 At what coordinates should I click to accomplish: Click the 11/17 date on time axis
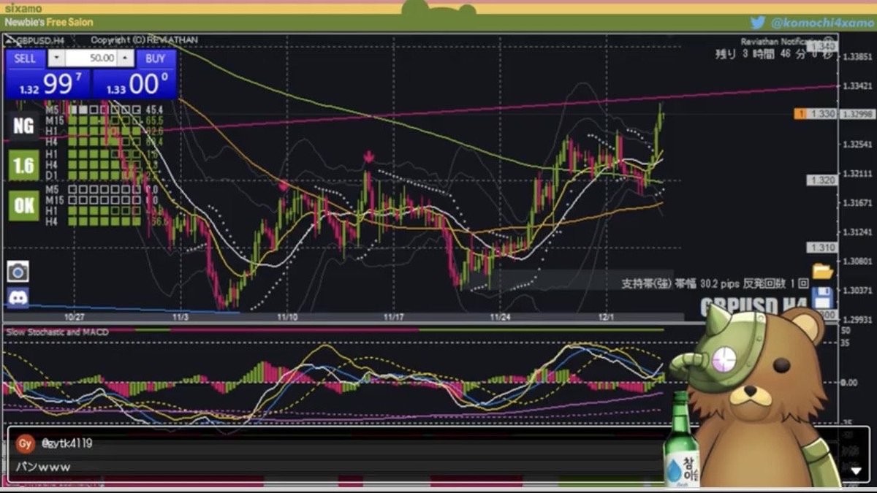(x=395, y=317)
